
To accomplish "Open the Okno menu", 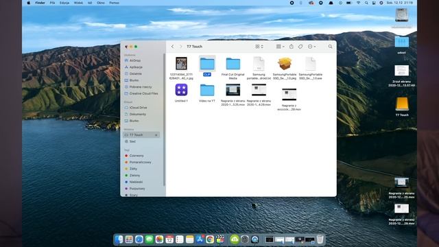I will (x=101, y=3).
